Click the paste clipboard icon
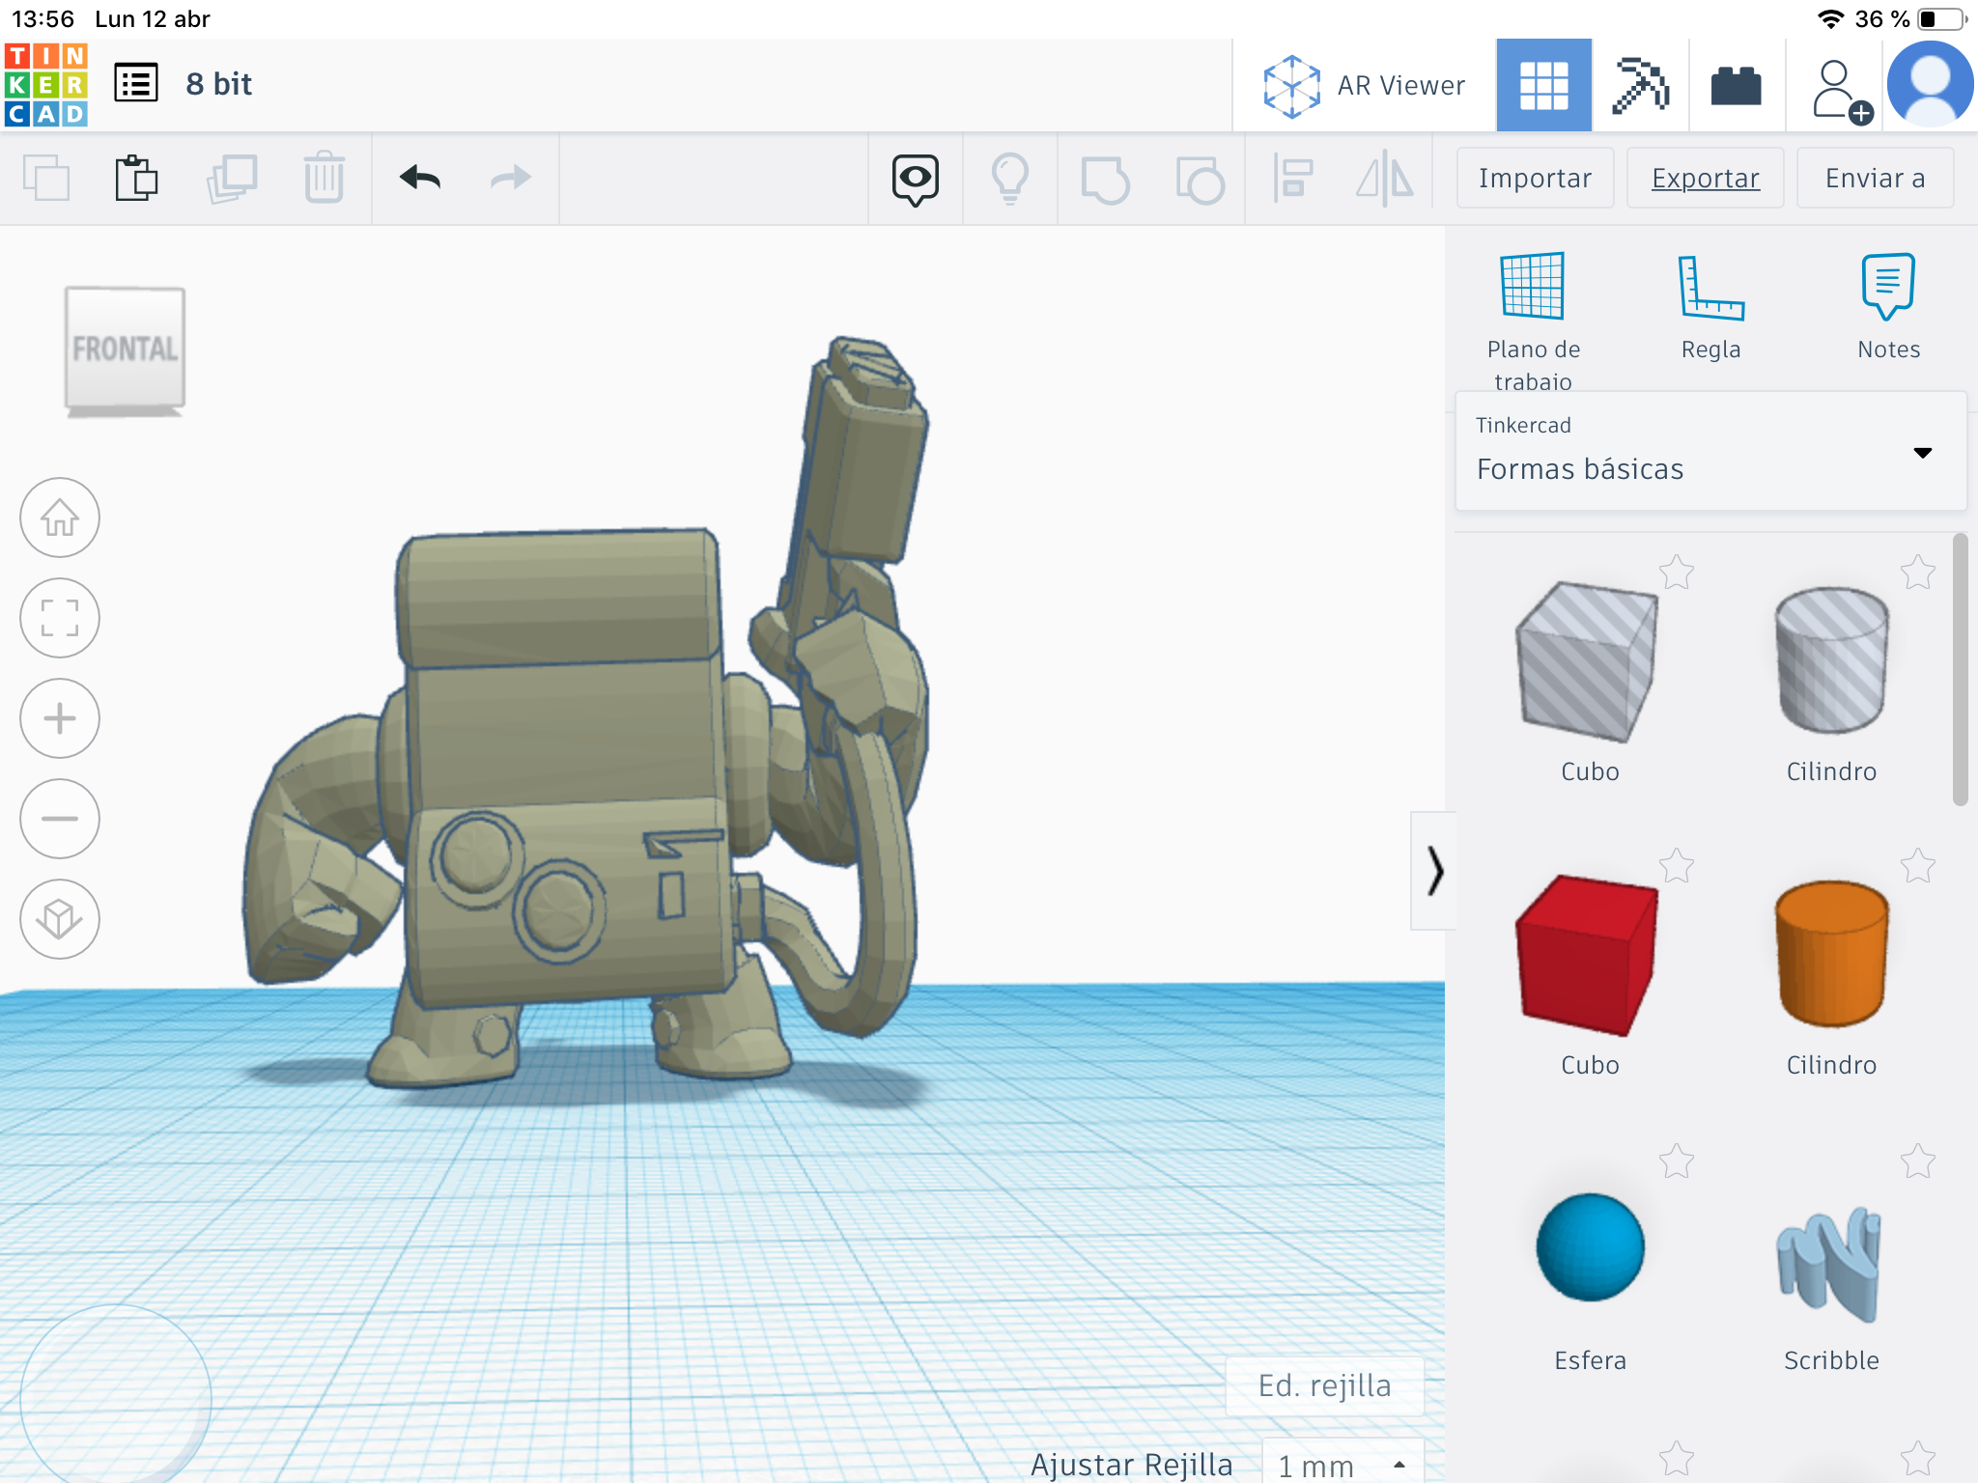 136,178
